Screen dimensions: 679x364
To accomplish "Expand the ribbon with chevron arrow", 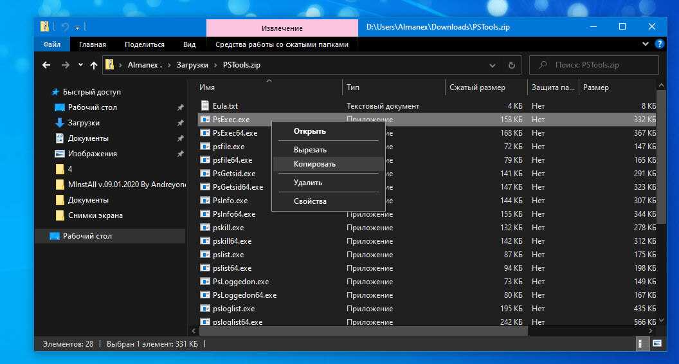I will [646, 44].
